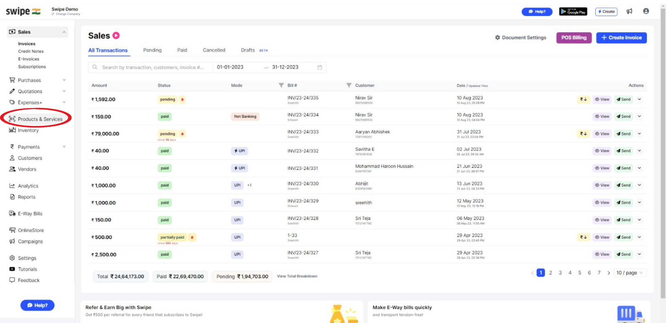Open Analytics from the sidebar
The image size is (666, 323).
[x=28, y=186]
